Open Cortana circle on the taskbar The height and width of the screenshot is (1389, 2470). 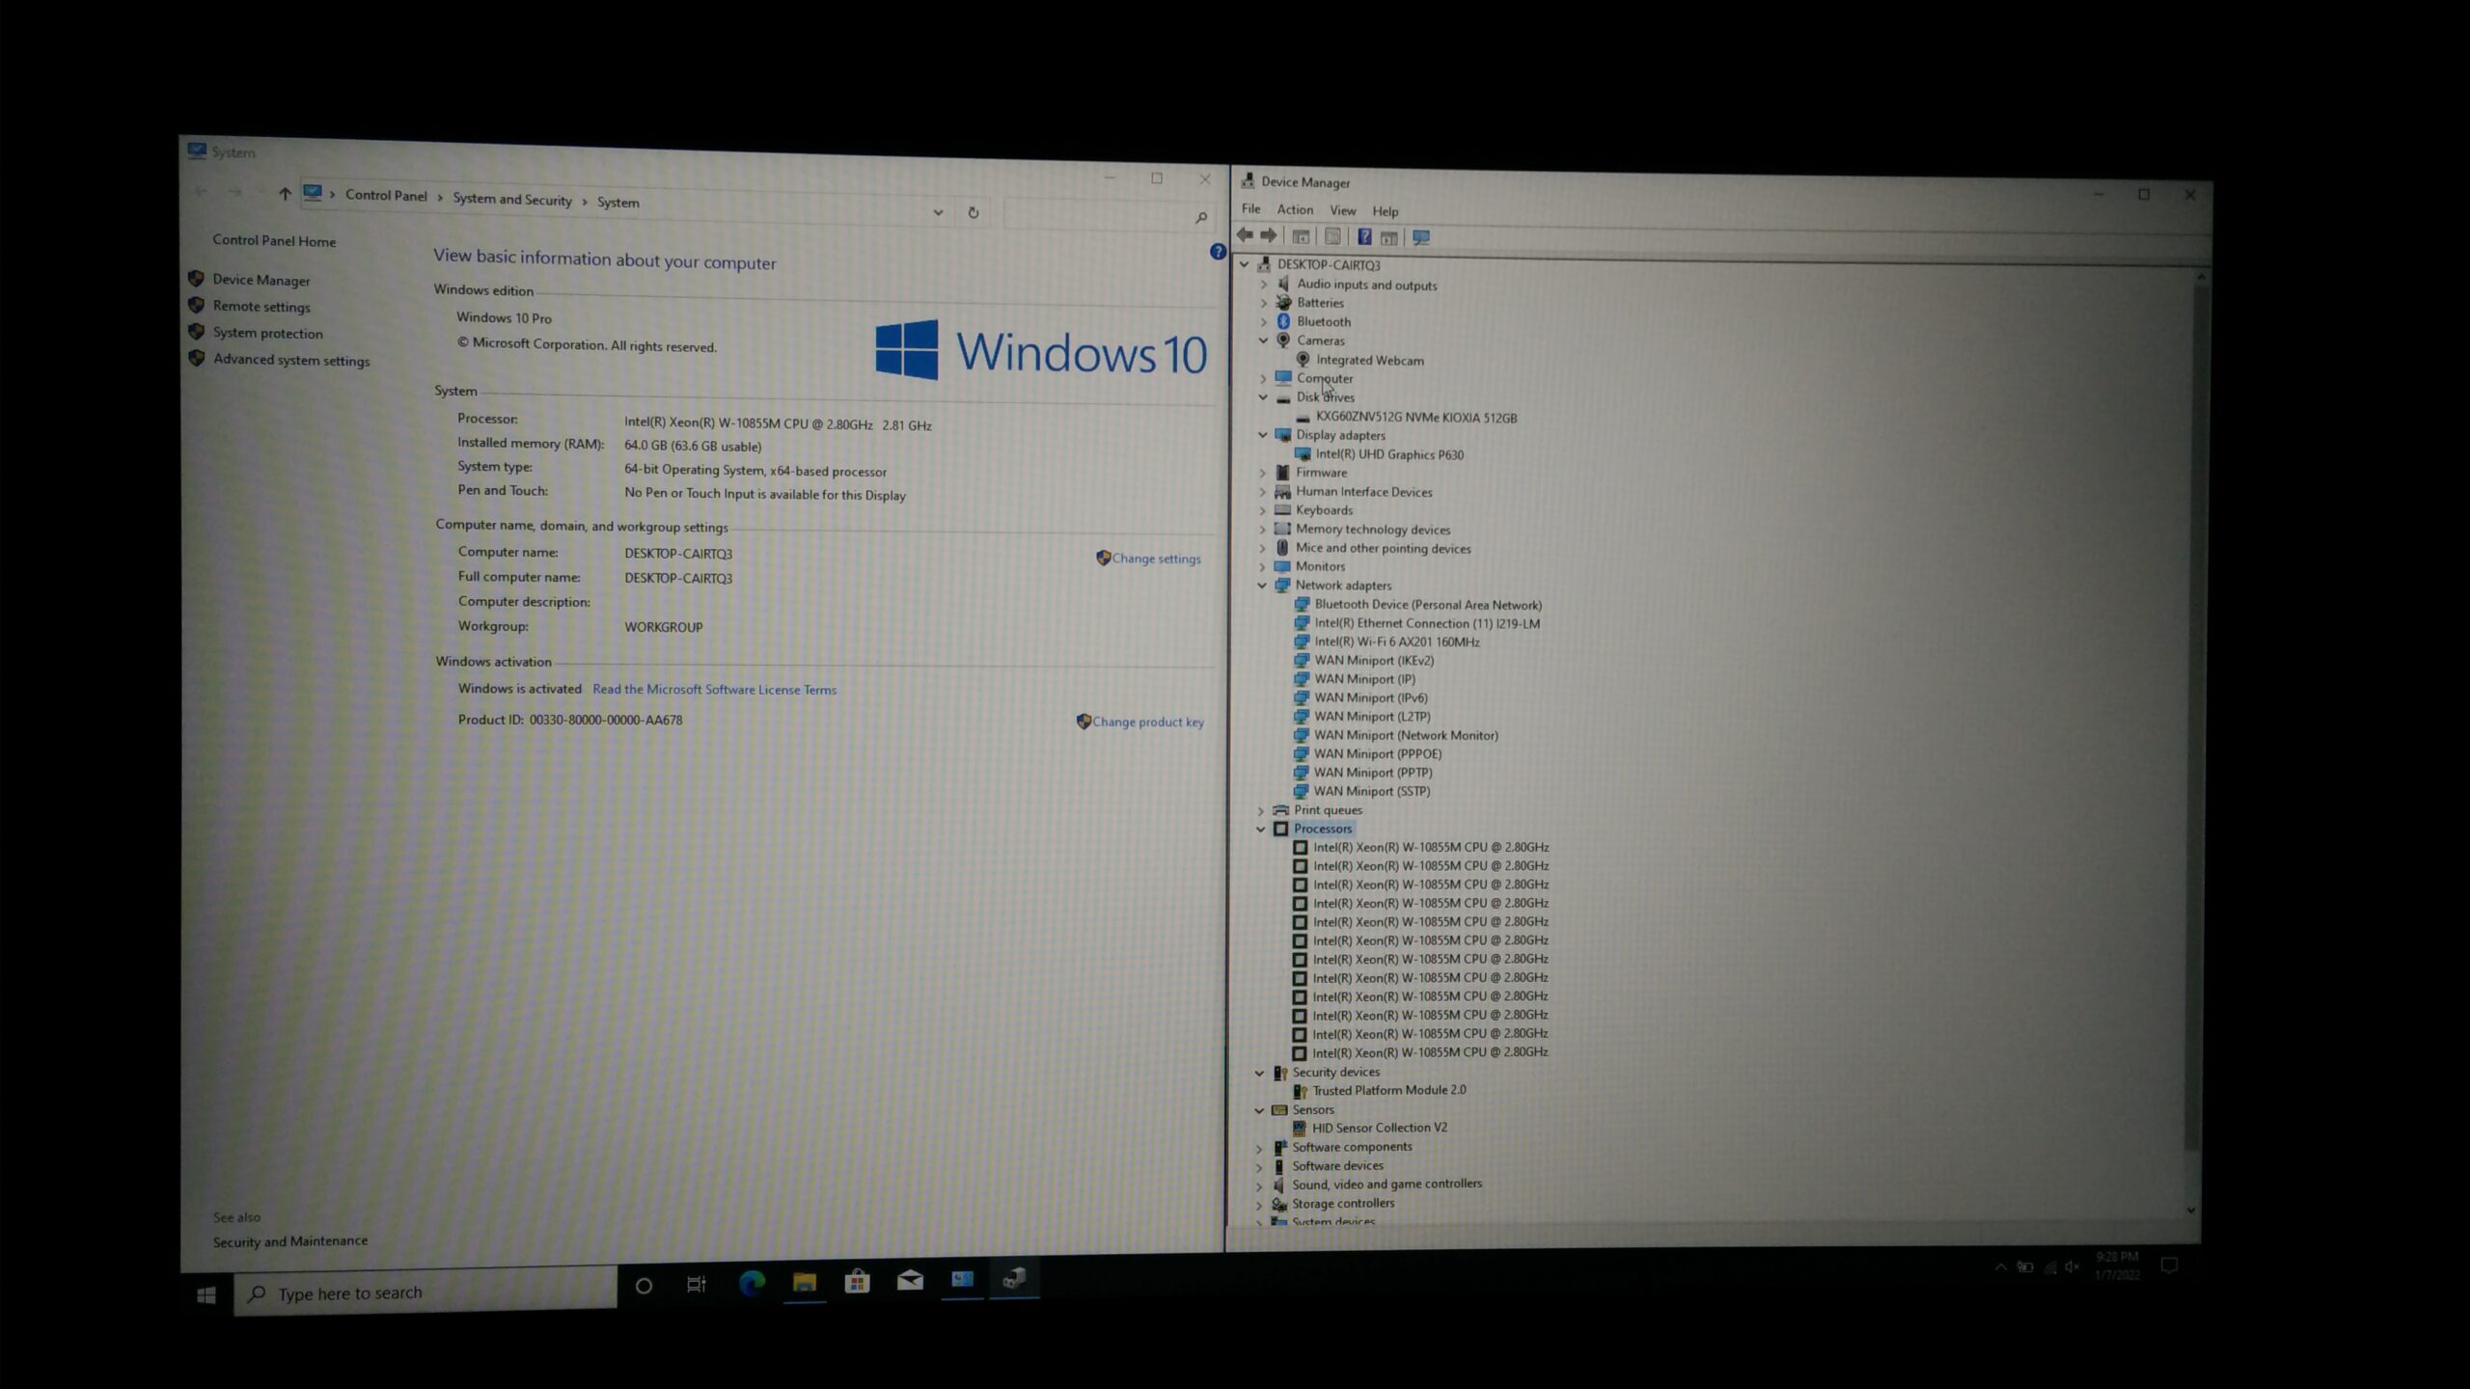click(644, 1285)
